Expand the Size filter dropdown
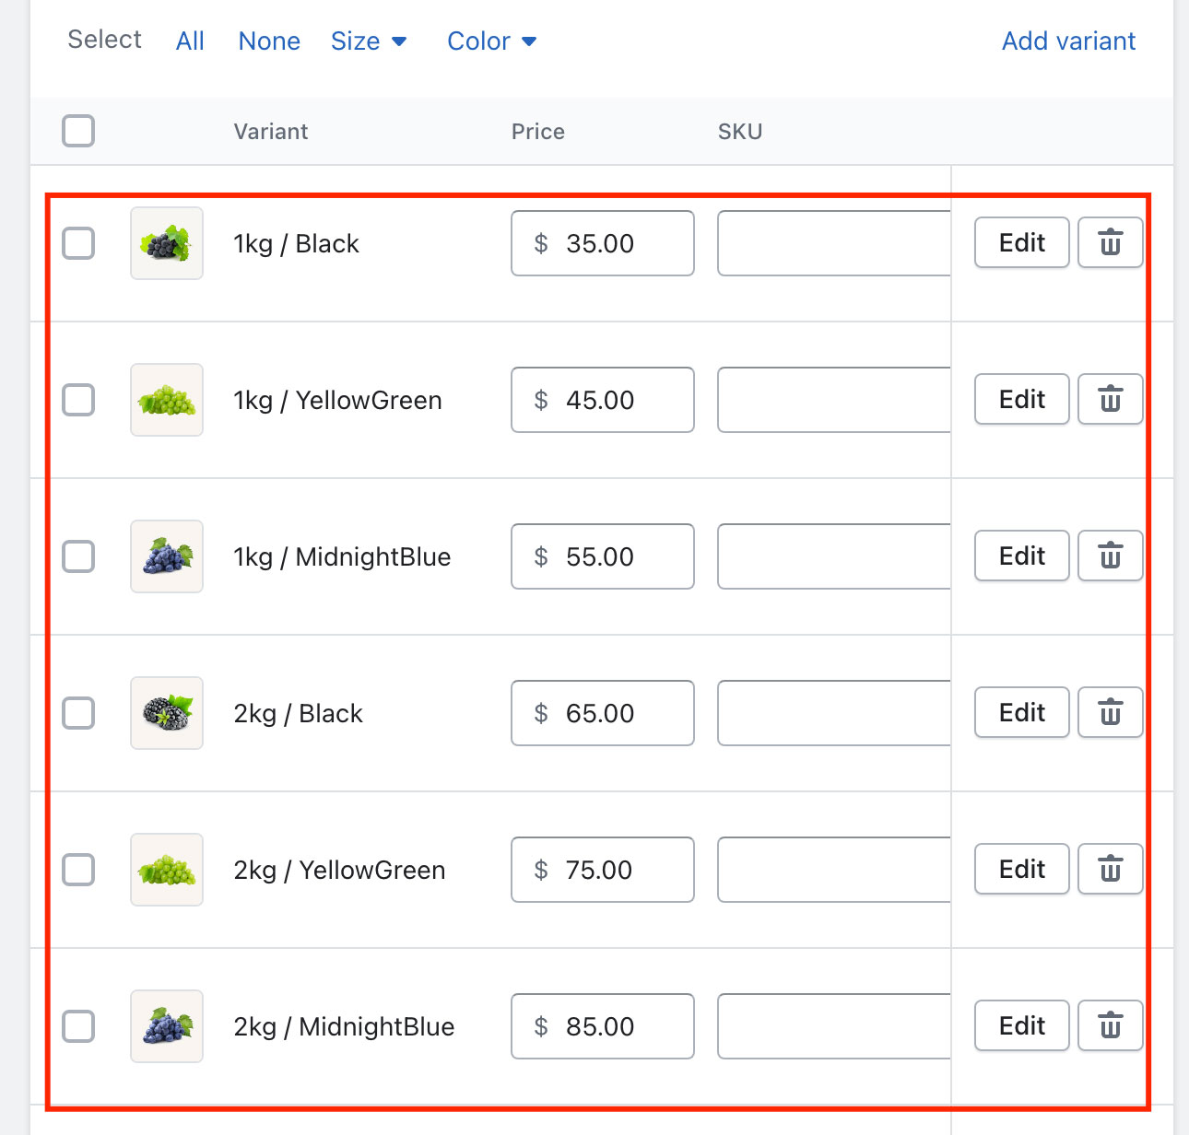This screenshot has width=1189, height=1135. 369,41
